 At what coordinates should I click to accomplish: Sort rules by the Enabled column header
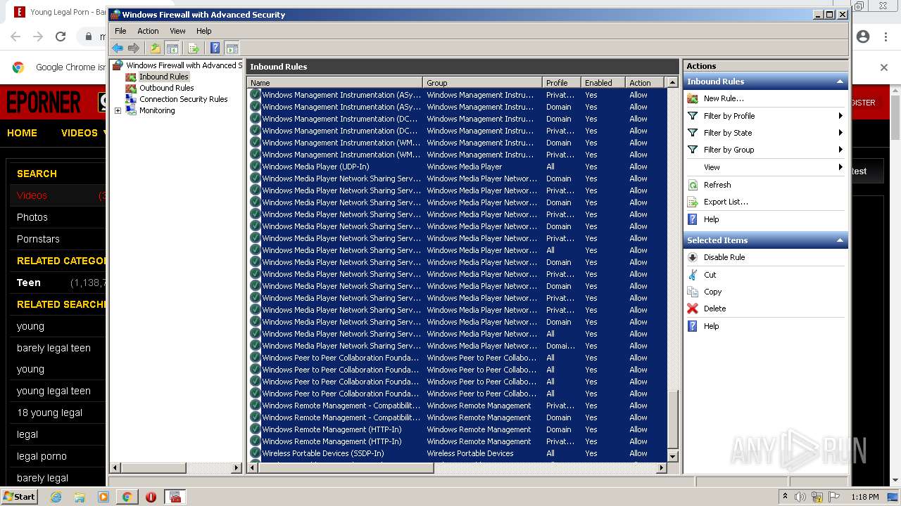603,83
